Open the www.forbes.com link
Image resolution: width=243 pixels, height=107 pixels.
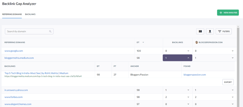13,97
